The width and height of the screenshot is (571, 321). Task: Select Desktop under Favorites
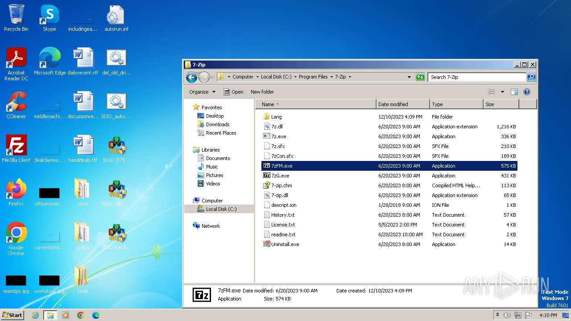(215, 116)
